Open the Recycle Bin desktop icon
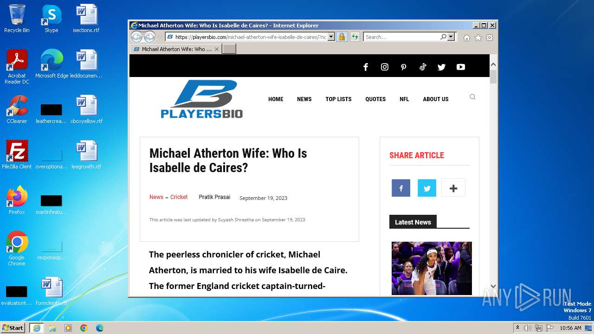The height and width of the screenshot is (334, 594). 17,19
